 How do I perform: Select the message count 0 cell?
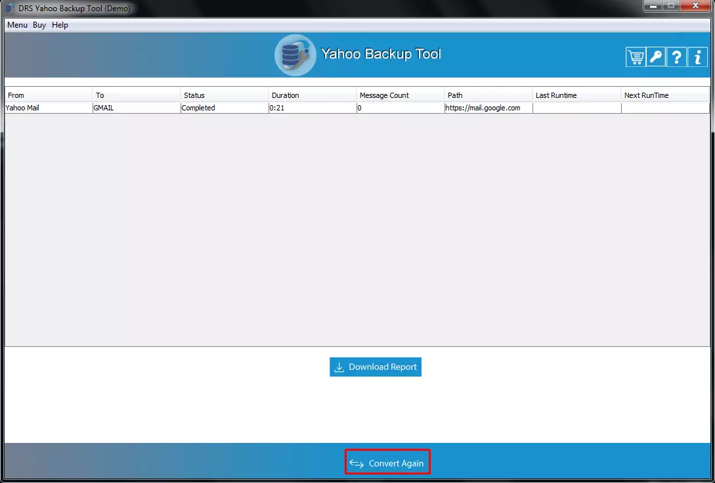[401, 108]
